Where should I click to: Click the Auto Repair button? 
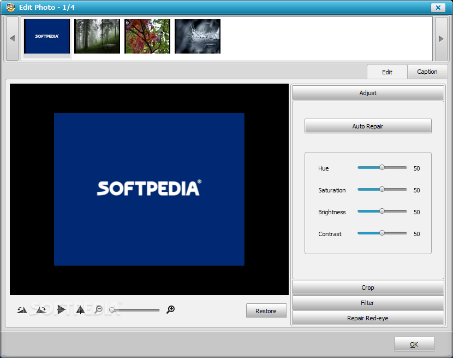[368, 126]
